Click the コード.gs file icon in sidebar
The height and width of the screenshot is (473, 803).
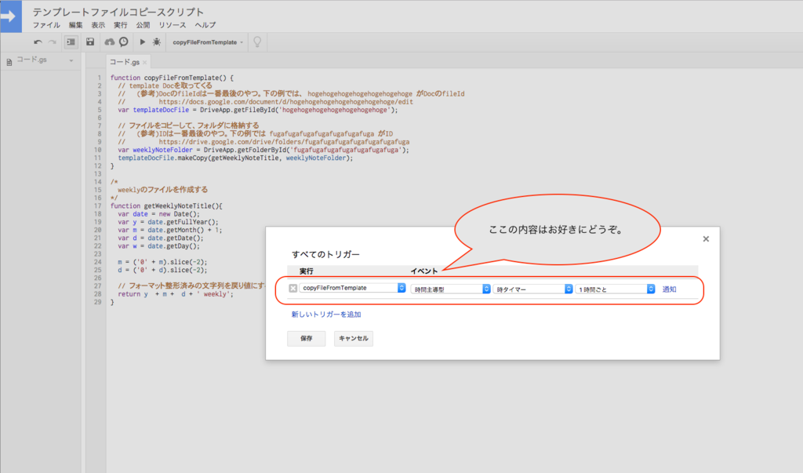point(9,62)
